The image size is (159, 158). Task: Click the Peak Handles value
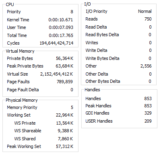[148, 106]
